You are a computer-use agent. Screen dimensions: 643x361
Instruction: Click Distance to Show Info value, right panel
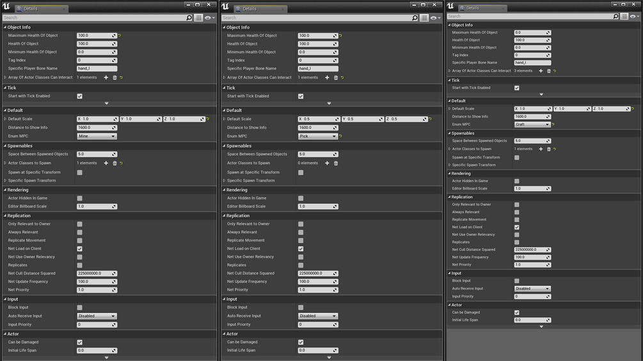(532, 117)
